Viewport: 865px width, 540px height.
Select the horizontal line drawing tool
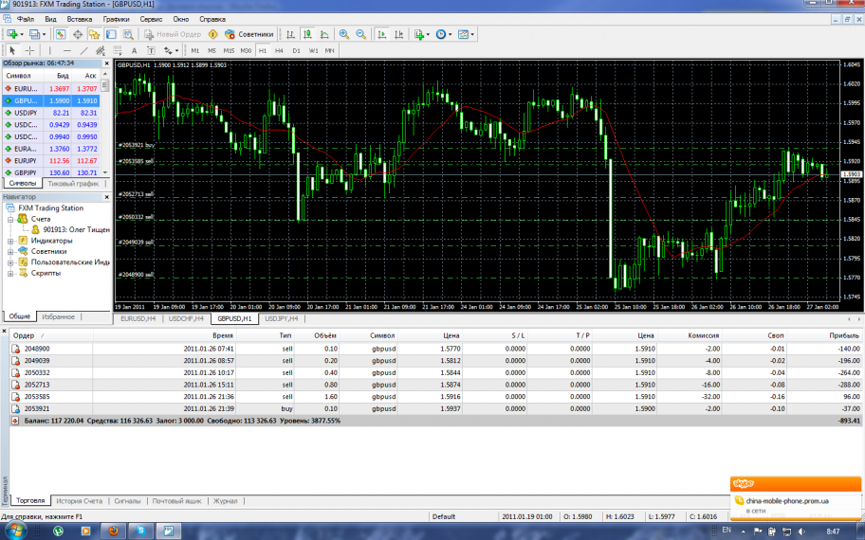coord(67,50)
